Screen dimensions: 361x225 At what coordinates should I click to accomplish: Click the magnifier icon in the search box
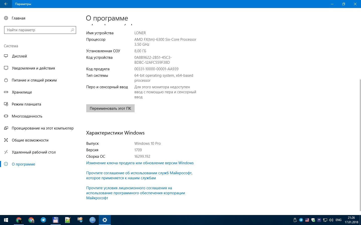[x=72, y=30]
